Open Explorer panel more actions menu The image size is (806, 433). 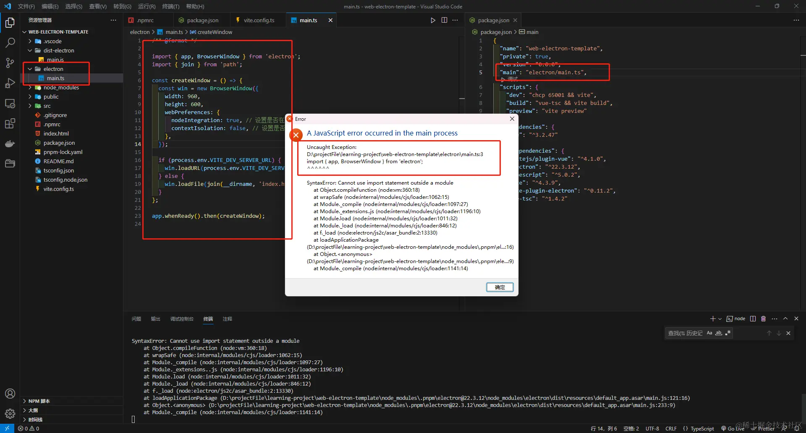[113, 20]
